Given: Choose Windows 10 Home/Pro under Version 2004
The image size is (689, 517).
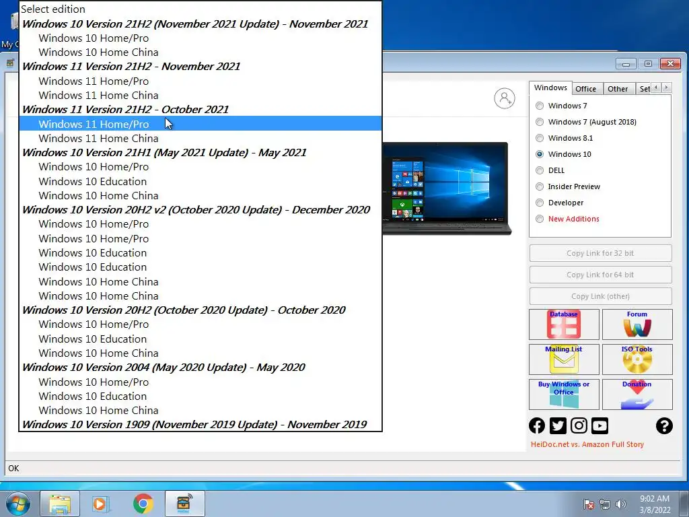Looking at the screenshot, I should pyautogui.click(x=201, y=382).
